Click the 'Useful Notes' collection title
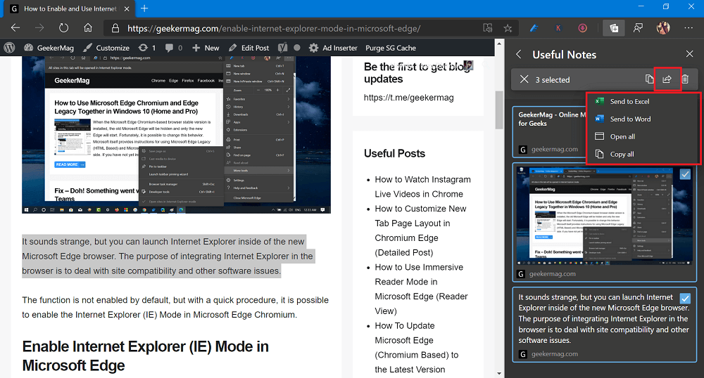This screenshot has height=378, width=704. [565, 55]
